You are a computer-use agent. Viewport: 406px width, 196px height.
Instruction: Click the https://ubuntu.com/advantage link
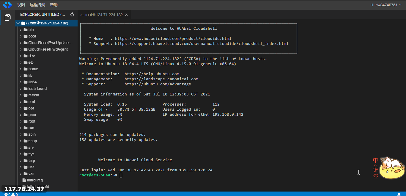pos(158,84)
